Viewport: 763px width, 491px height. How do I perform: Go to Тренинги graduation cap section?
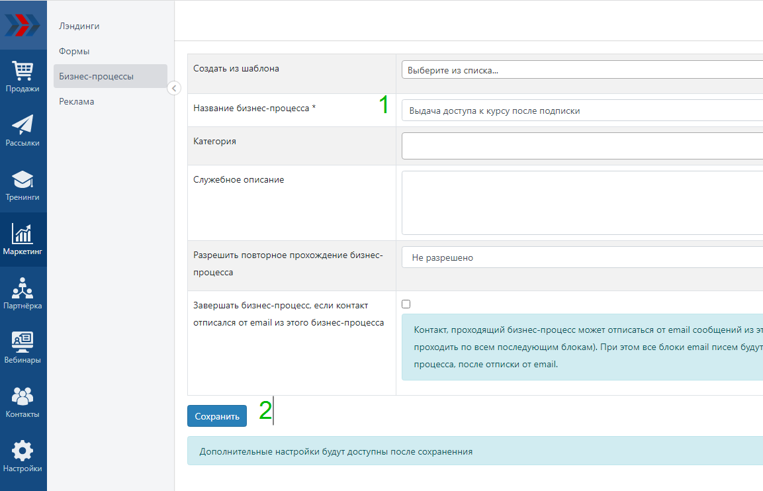point(23,185)
